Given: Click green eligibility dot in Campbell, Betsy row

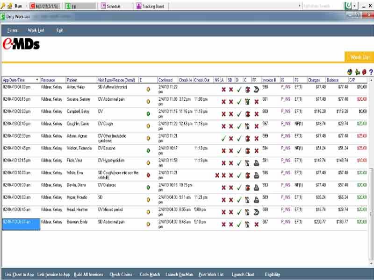Looking at the screenshot, I should 148,114.
